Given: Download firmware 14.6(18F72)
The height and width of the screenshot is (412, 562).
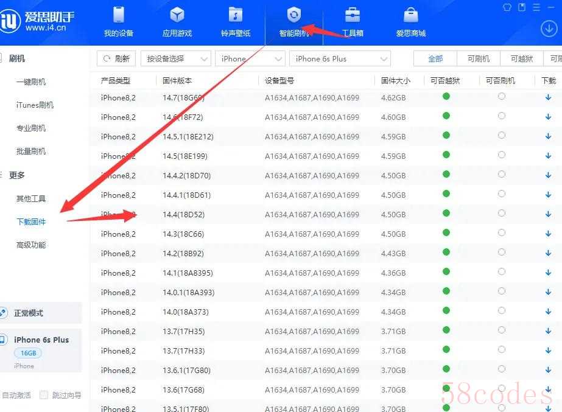Looking at the screenshot, I should click(548, 117).
